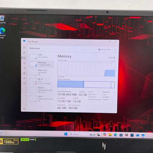The width and height of the screenshot is (153, 153).
Task: Click the 16.0 GB total memory label
Action: pyautogui.click(x=112, y=58)
